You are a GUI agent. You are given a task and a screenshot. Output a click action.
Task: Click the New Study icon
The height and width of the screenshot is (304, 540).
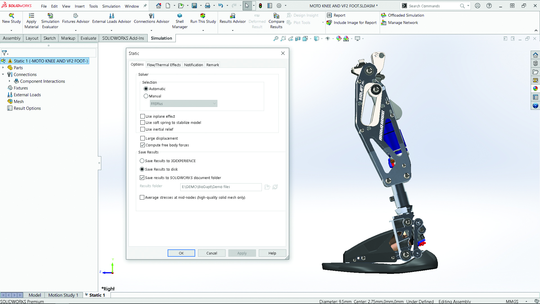point(12,16)
